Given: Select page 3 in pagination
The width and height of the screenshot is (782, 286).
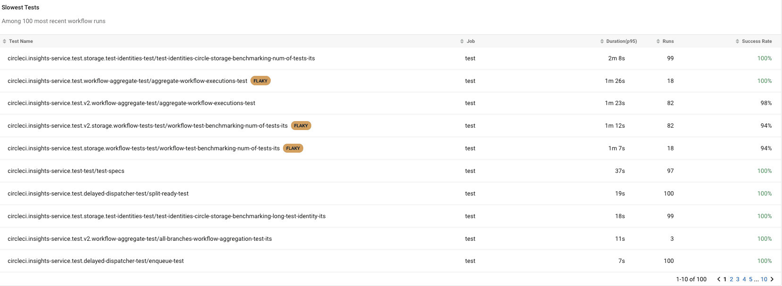Looking at the screenshot, I should [738, 279].
